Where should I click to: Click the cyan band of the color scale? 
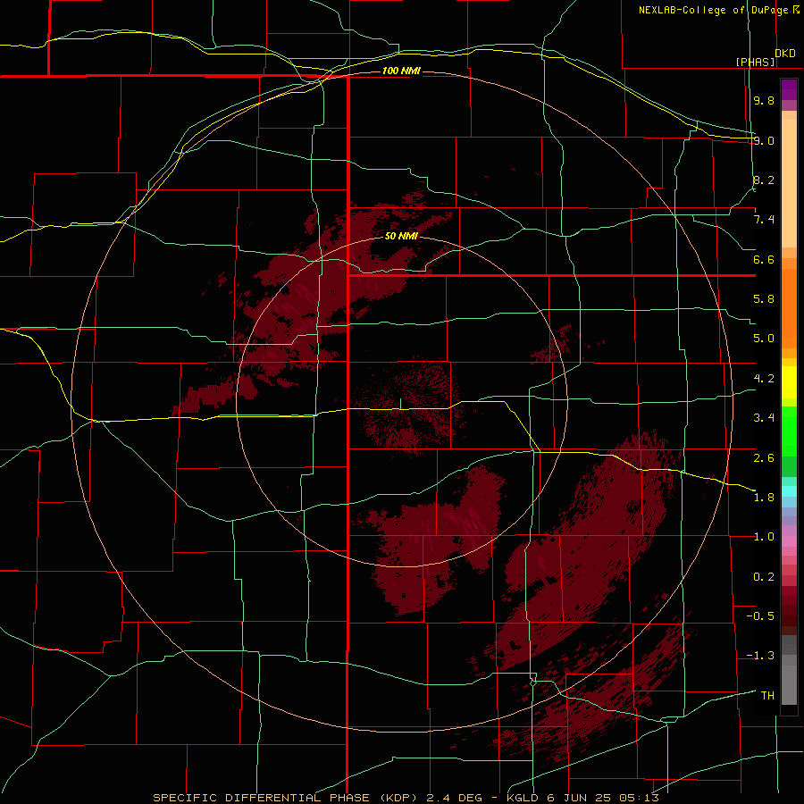pos(789,491)
